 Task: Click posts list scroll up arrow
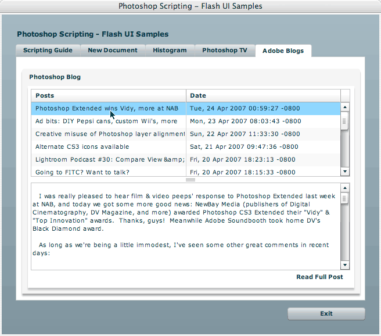point(345,107)
